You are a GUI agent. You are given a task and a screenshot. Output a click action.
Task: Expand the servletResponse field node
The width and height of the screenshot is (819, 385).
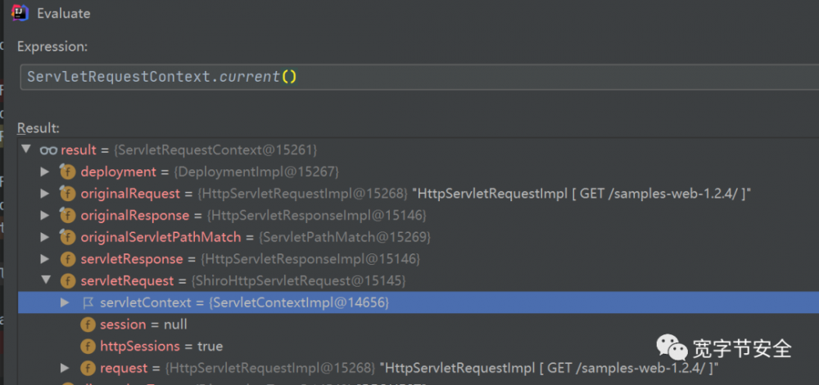click(45, 258)
